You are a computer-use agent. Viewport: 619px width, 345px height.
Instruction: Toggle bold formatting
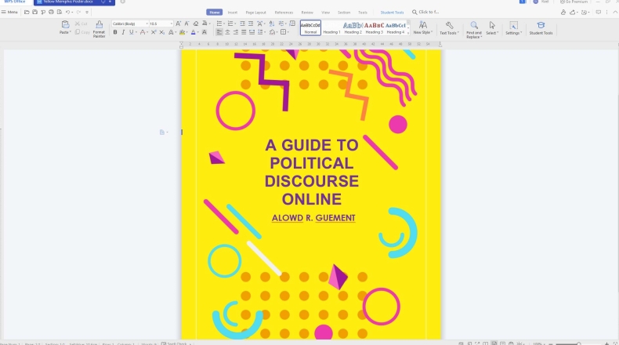pos(115,32)
